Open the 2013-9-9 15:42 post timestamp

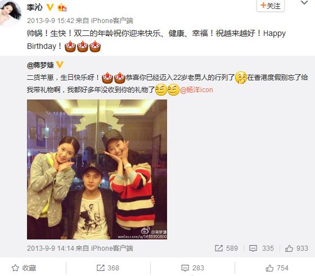tap(51, 20)
